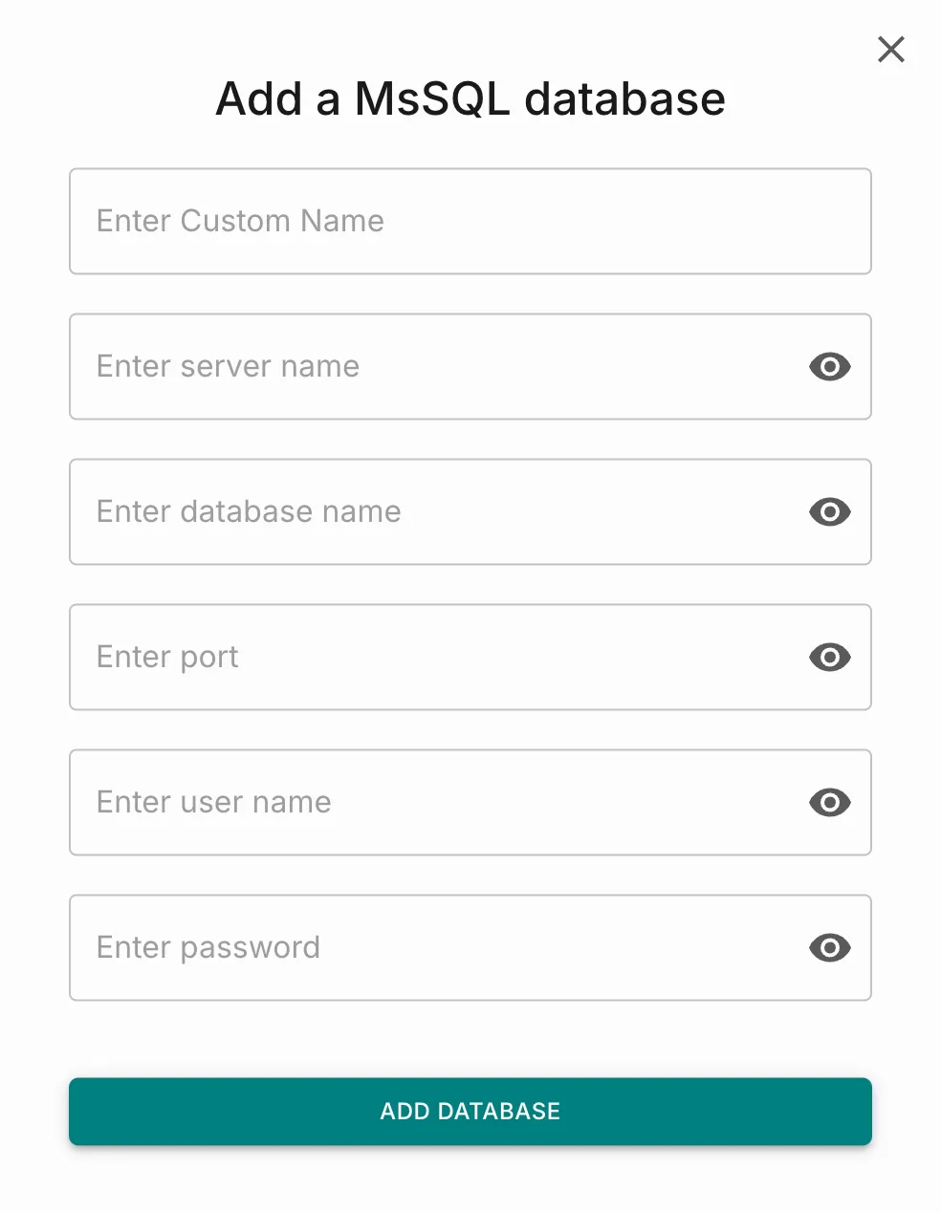
Task: Toggle visibility eye for server name
Action: [830, 367]
